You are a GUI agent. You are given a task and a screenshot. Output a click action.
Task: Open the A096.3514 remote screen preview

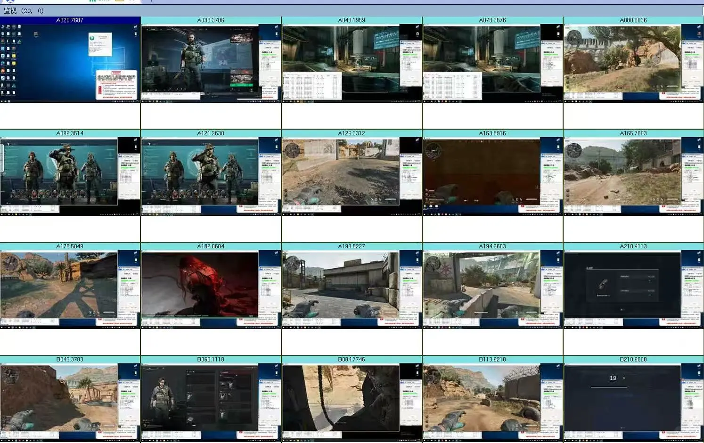[x=70, y=176]
